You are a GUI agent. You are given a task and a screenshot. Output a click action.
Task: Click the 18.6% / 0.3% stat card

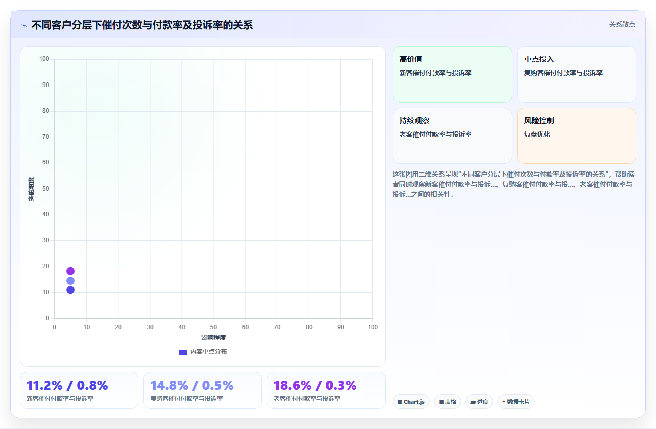click(326, 390)
